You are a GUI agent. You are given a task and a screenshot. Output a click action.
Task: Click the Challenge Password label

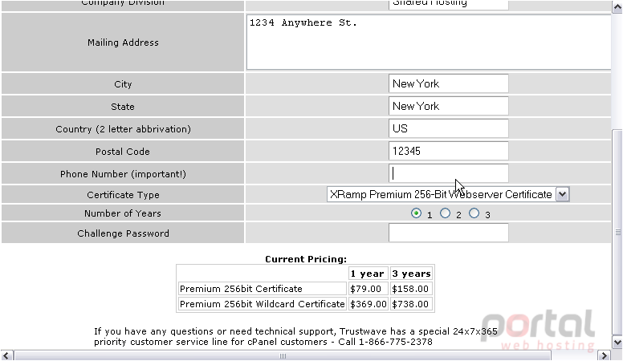pos(123,233)
